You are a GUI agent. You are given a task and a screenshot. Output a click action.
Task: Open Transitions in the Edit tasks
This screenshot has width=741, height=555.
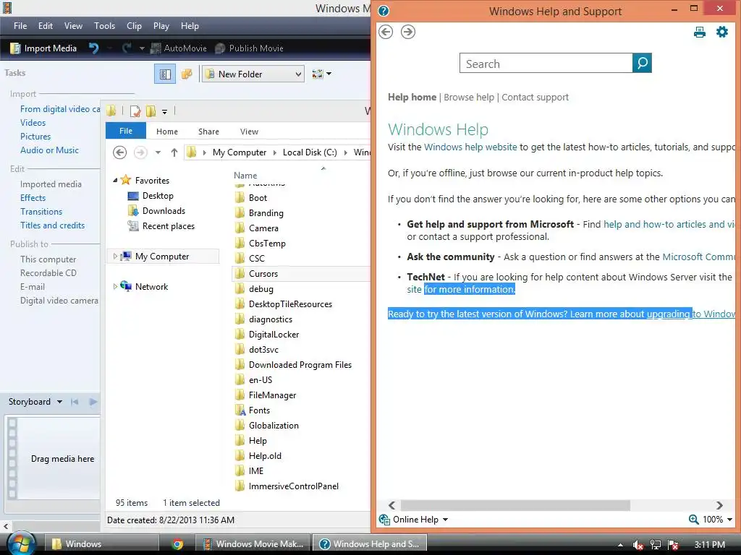click(x=41, y=212)
